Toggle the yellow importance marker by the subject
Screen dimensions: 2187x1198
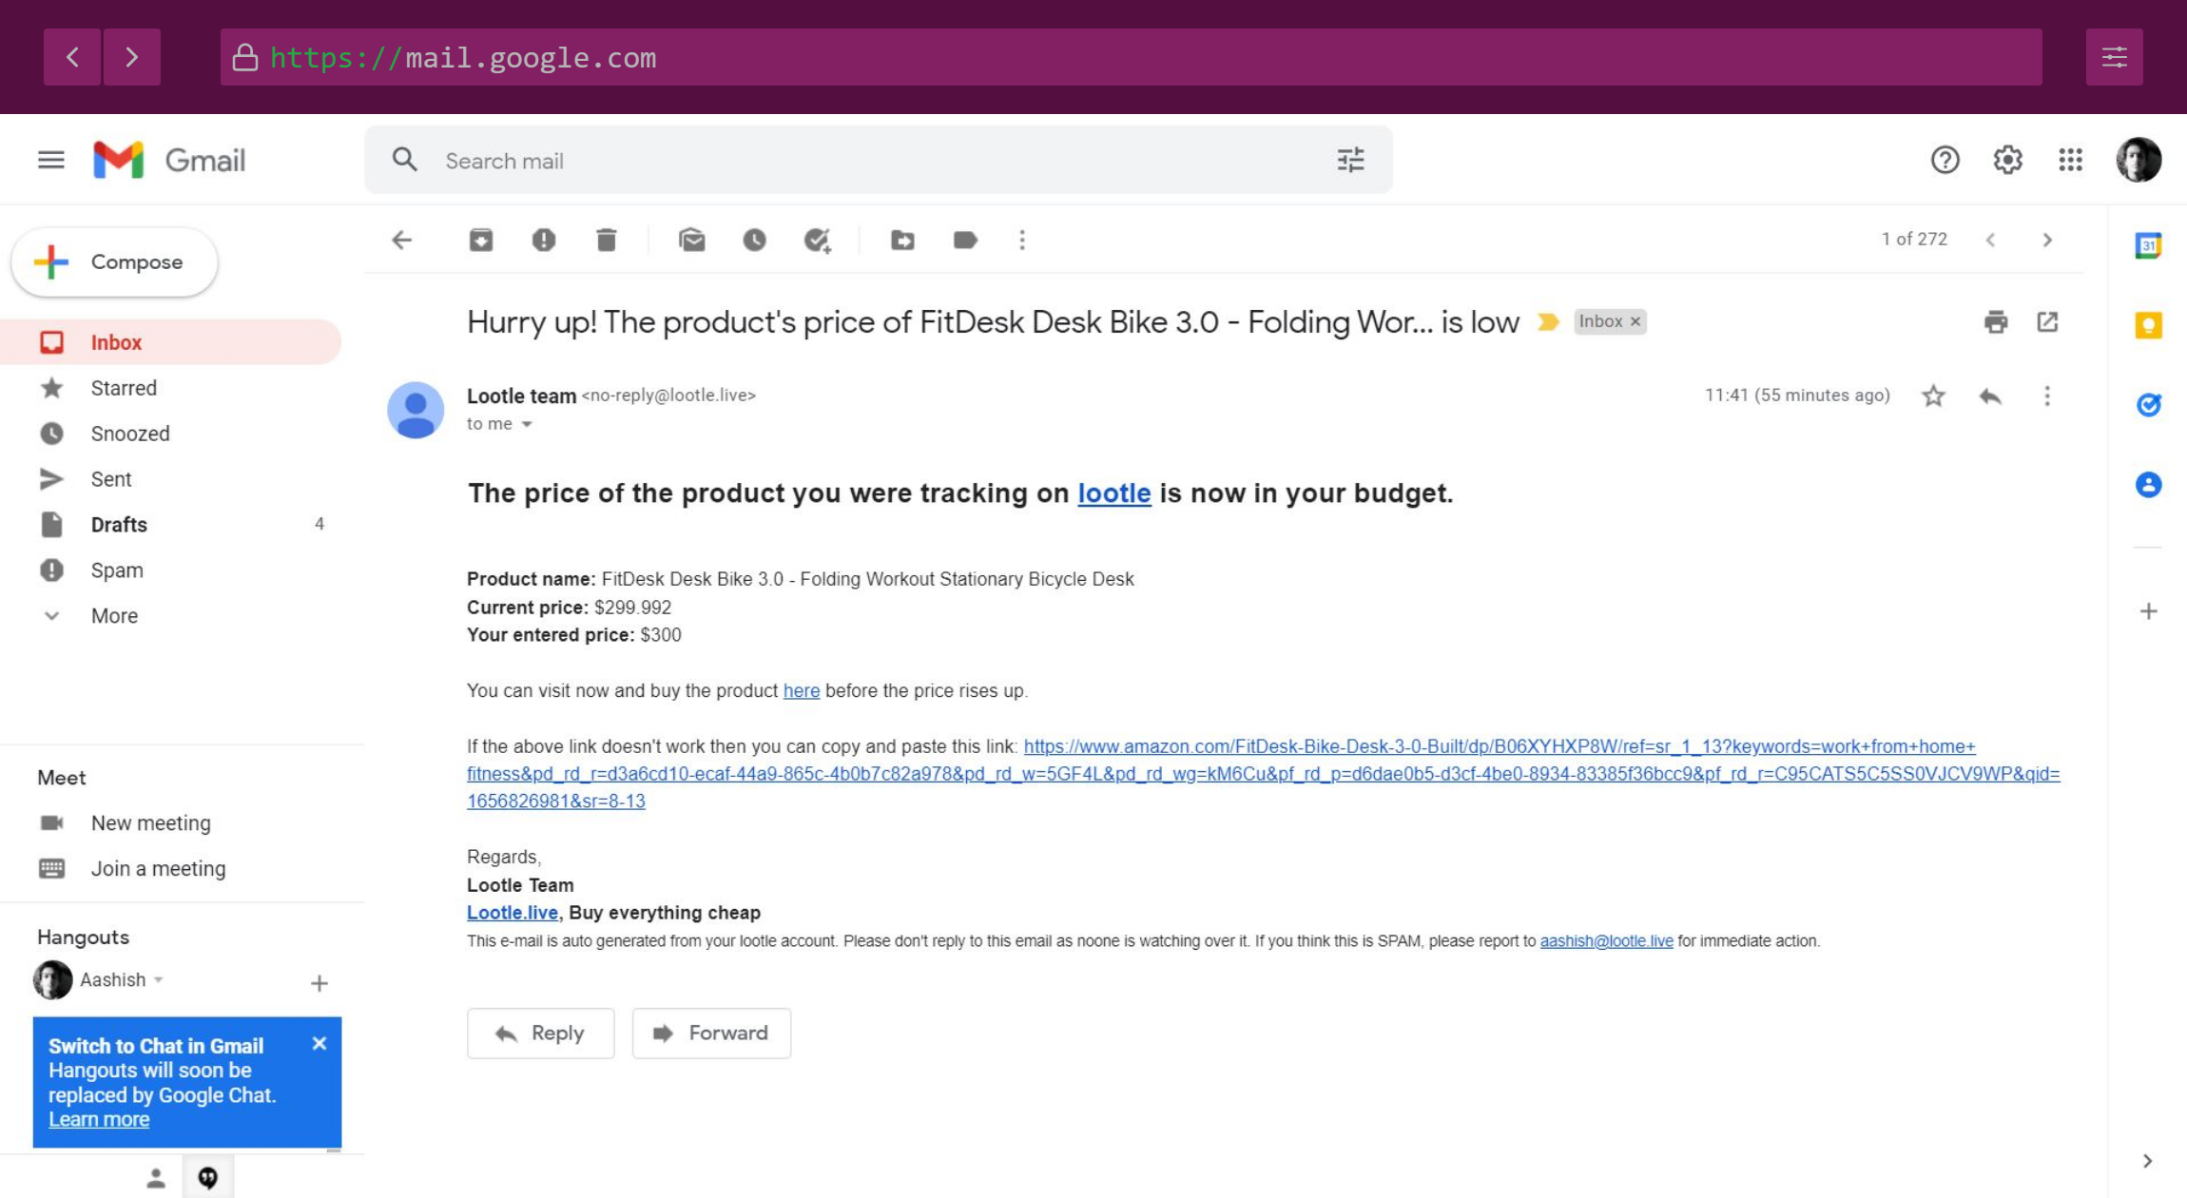point(1548,322)
